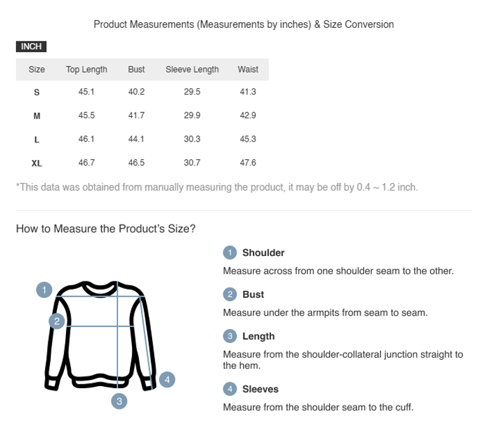Select the M size row label
Screen dimensions: 487x423
37,116
